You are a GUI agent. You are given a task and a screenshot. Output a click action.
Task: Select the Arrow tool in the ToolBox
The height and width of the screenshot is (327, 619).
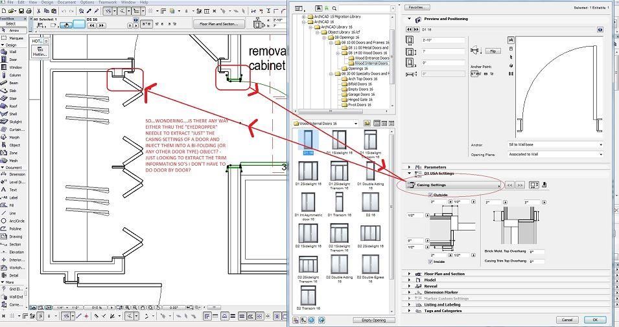(14, 30)
